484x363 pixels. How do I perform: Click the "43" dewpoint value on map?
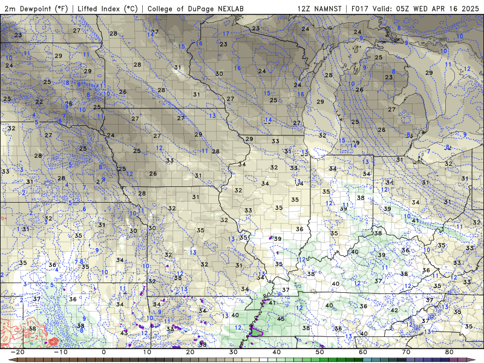124,333
